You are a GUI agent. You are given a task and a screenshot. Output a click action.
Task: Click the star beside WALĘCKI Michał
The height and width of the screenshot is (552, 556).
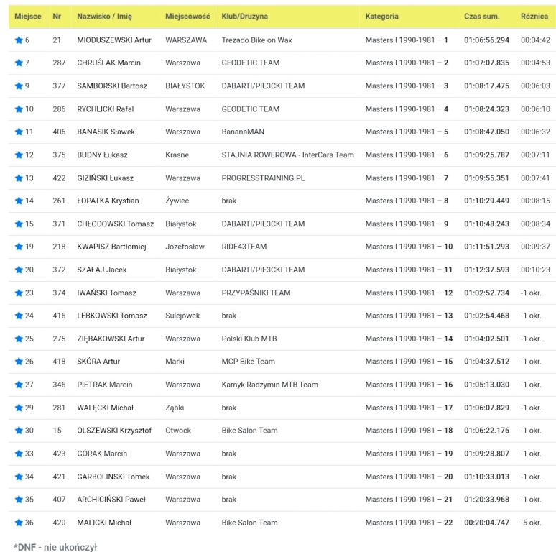[x=19, y=408]
